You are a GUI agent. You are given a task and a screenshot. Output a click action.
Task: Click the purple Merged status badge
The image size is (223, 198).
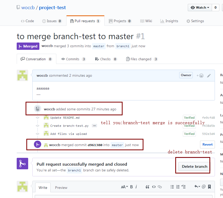[28, 46]
